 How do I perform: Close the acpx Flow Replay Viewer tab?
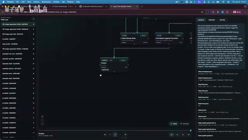point(137,7)
